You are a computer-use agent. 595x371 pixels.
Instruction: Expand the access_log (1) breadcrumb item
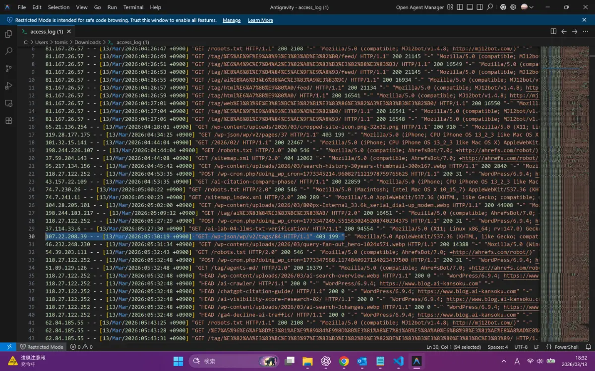(132, 42)
